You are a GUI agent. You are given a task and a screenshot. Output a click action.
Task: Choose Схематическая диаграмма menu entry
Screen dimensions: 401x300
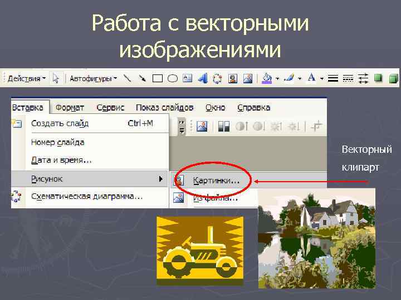point(90,197)
